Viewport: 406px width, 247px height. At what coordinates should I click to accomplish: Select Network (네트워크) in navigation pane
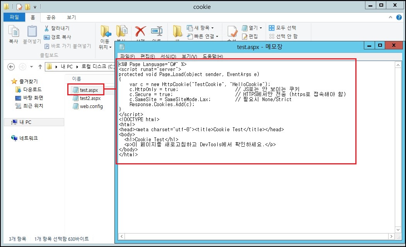(x=25, y=138)
